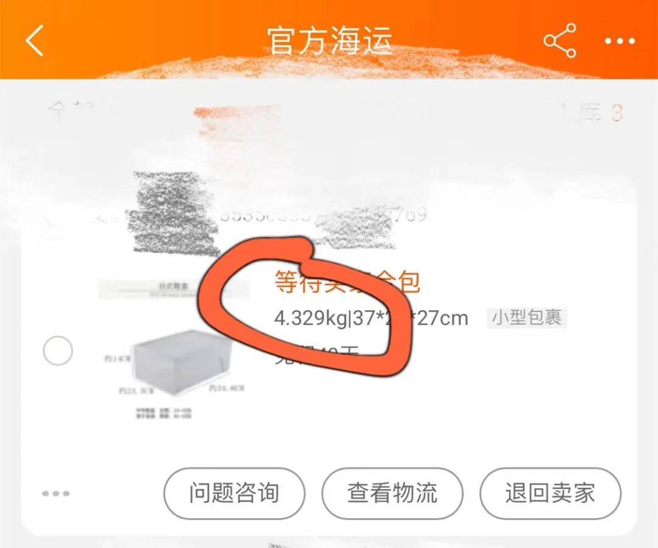Tap the 问题咨询 button

234,493
